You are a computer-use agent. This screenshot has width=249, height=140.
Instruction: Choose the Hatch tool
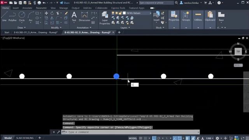click(37, 23)
